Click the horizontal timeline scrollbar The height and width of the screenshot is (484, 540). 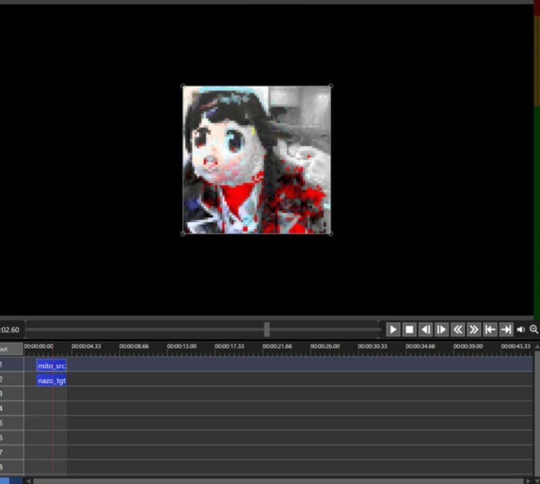point(278,481)
